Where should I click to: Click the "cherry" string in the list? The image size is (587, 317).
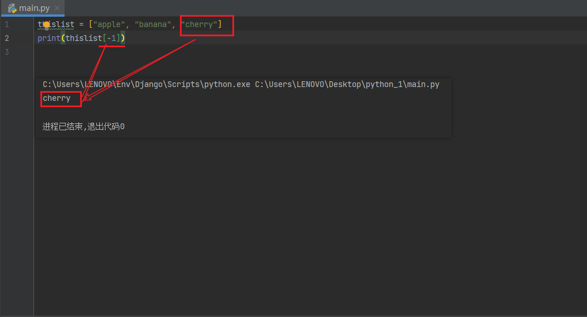click(199, 24)
